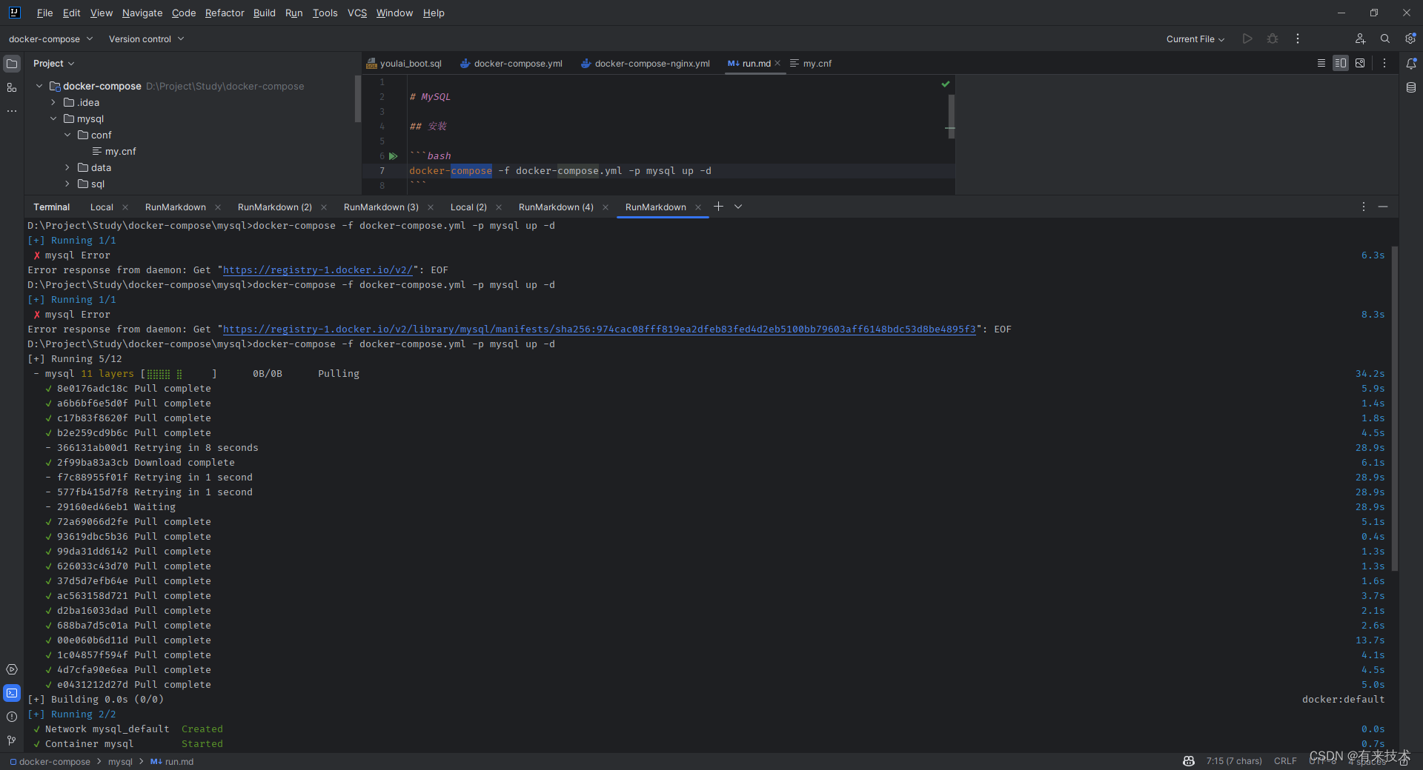Viewport: 1423px width, 770px height.
Task: Switch to RunMarkdown (3) terminal tab
Action: pyautogui.click(x=381, y=207)
